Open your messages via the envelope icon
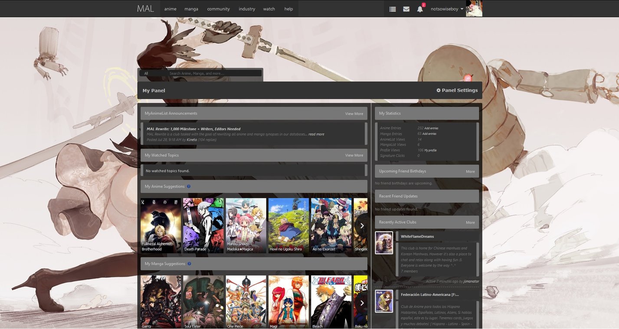 click(x=406, y=9)
